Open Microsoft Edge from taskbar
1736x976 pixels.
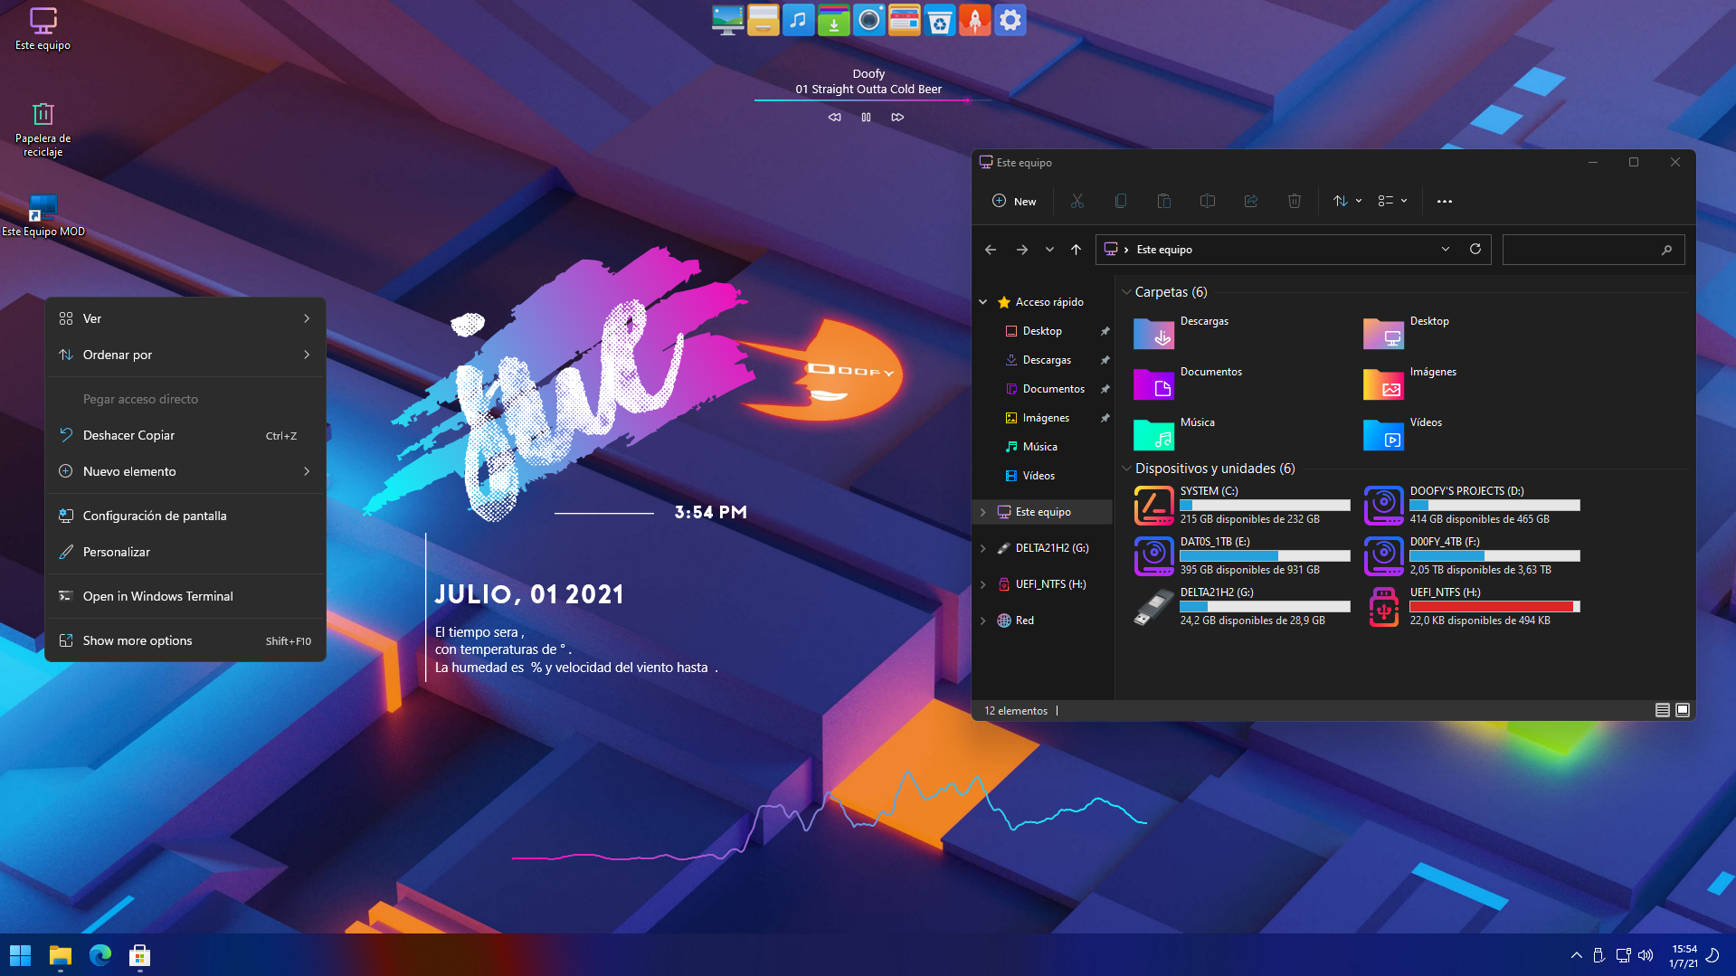[100, 955]
